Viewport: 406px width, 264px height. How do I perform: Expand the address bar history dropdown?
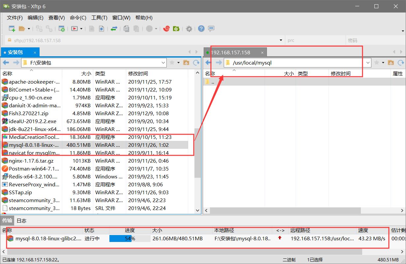[281, 40]
